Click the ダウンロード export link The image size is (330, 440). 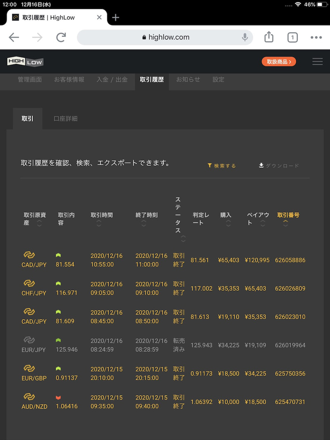pyautogui.click(x=279, y=165)
